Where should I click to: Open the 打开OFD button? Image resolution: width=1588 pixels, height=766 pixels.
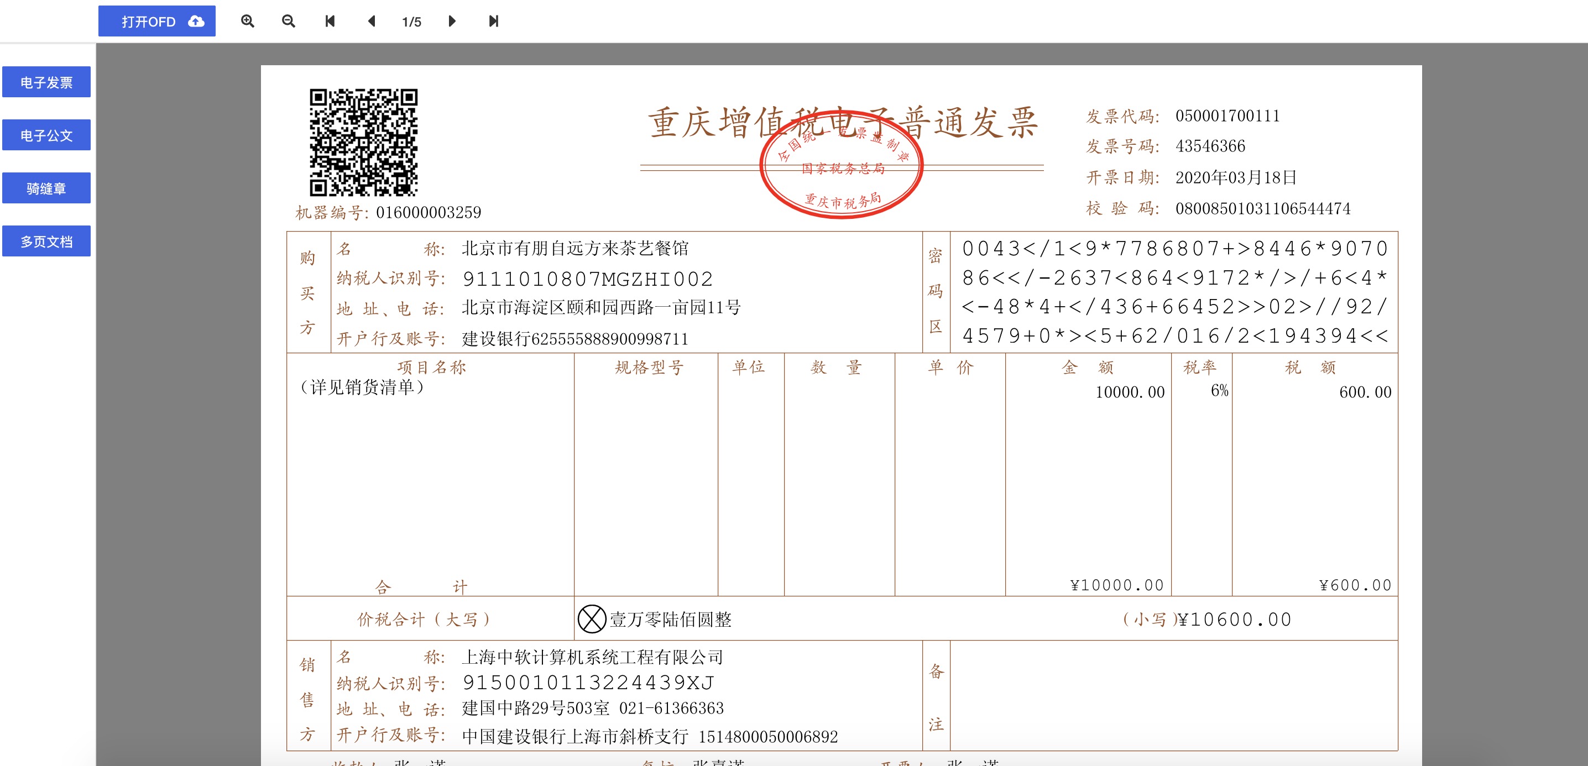point(149,22)
